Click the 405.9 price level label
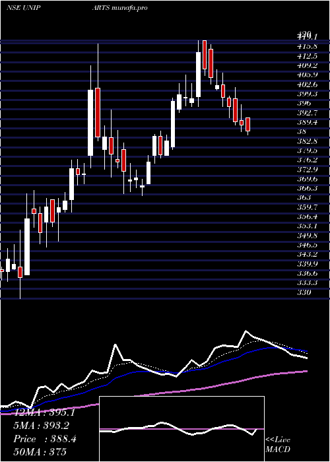This screenshot has width=330, height=462. click(306, 75)
